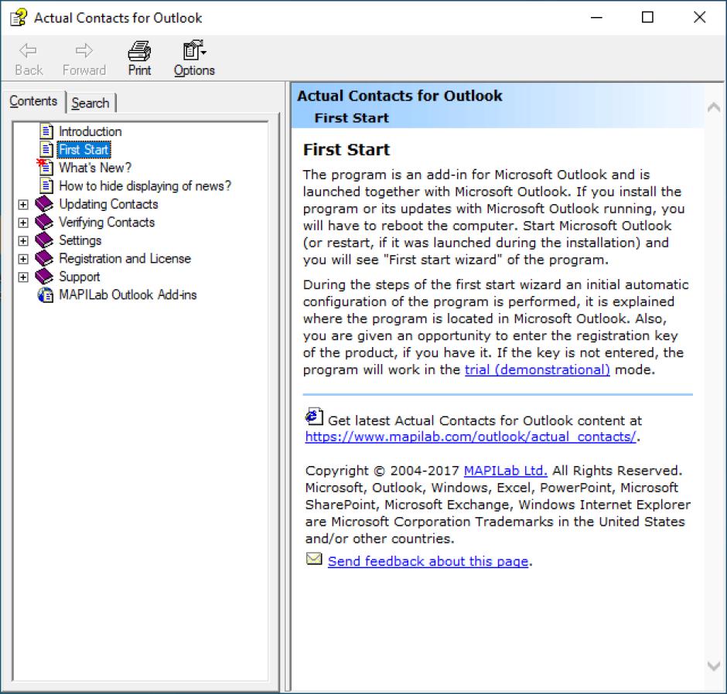Switch to the Search tab
727x694 pixels.
tap(90, 103)
